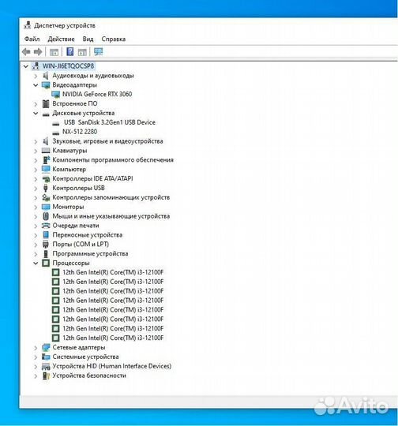
Task: Click the security icon for Устройства безопасности
Action: [46, 376]
